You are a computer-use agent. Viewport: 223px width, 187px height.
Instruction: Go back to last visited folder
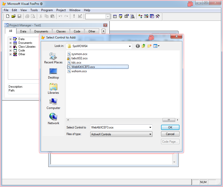pos(138,46)
